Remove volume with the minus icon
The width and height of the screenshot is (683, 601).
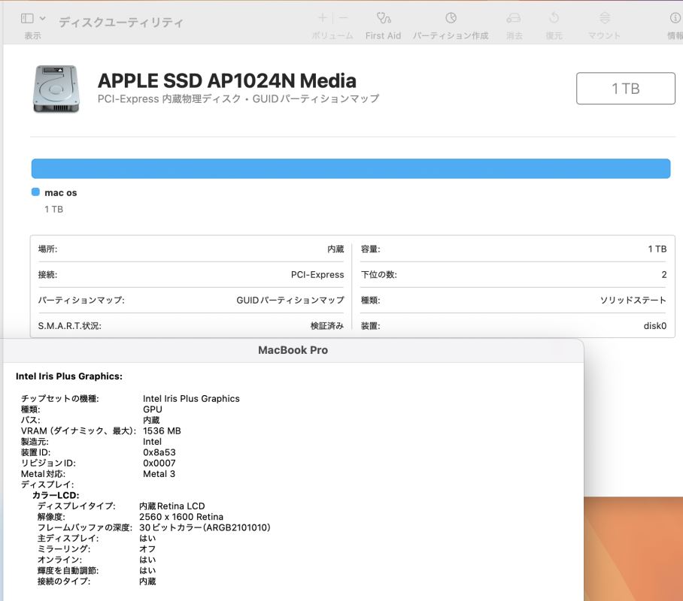tap(343, 18)
